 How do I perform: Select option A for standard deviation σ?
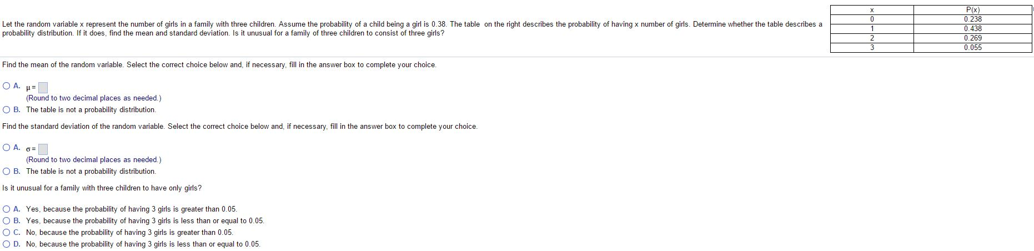(6, 148)
